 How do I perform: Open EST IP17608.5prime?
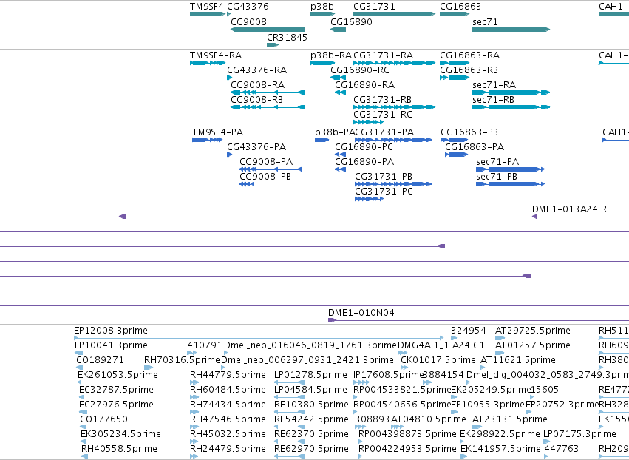tap(361, 382)
